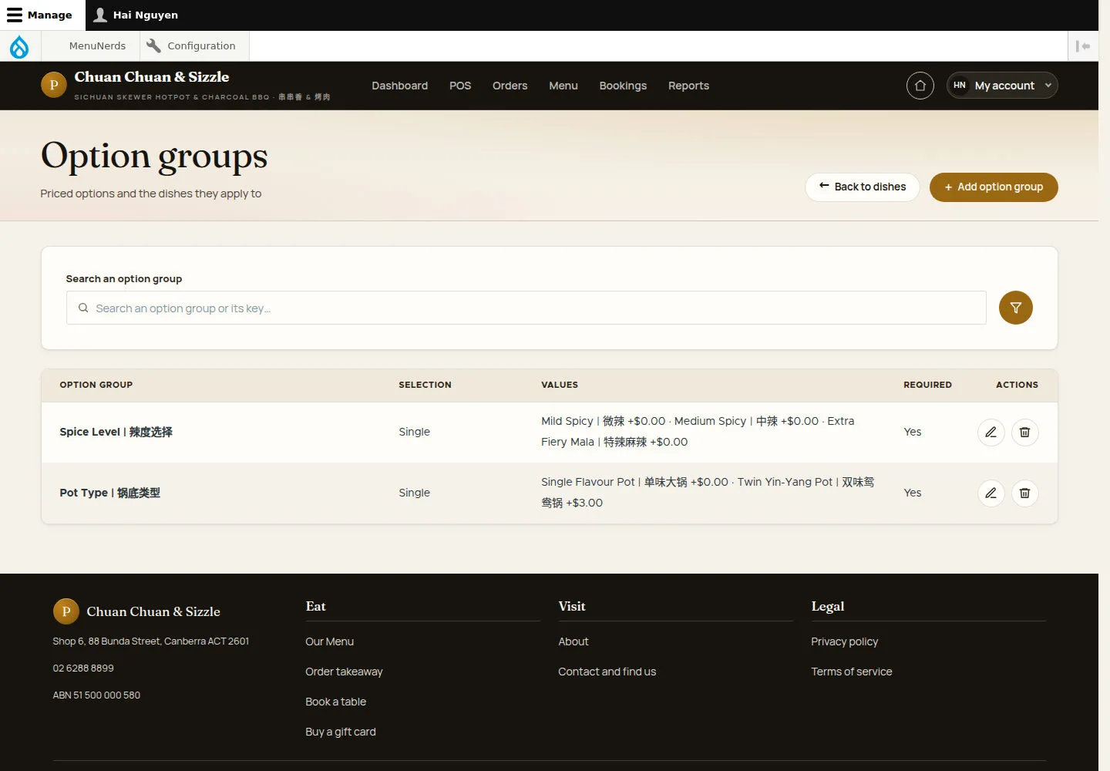1110x771 pixels.
Task: Open the Menu nav item
Action: 563,86
